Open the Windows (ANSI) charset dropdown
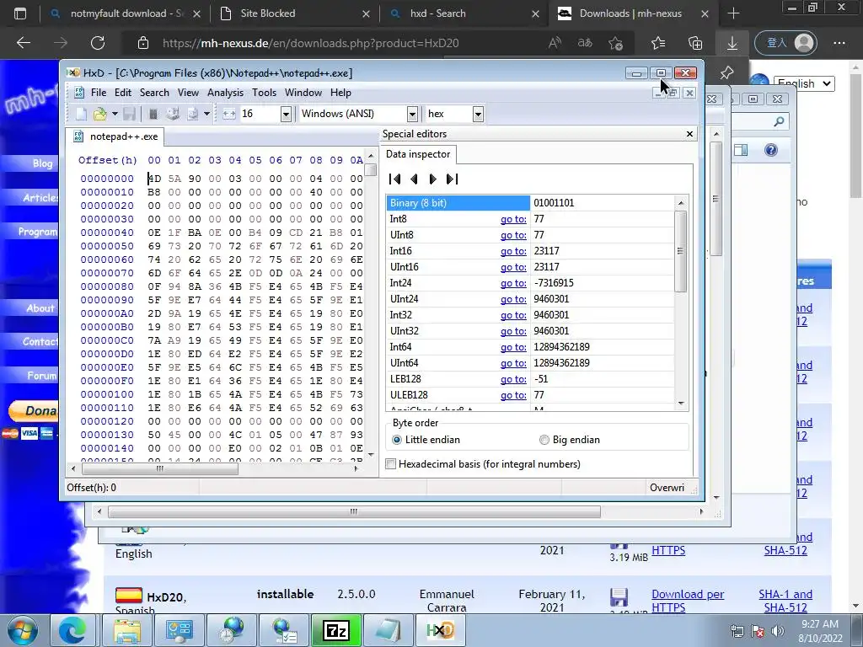 pyautogui.click(x=412, y=114)
